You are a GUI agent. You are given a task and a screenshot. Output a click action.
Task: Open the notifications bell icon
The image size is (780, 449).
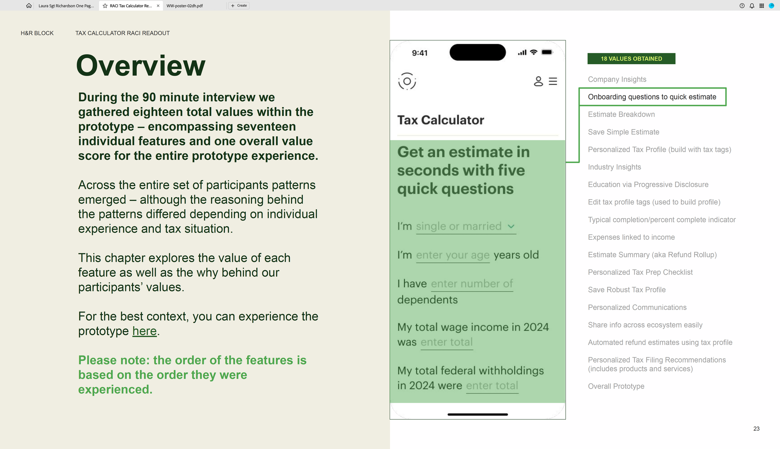pos(752,6)
